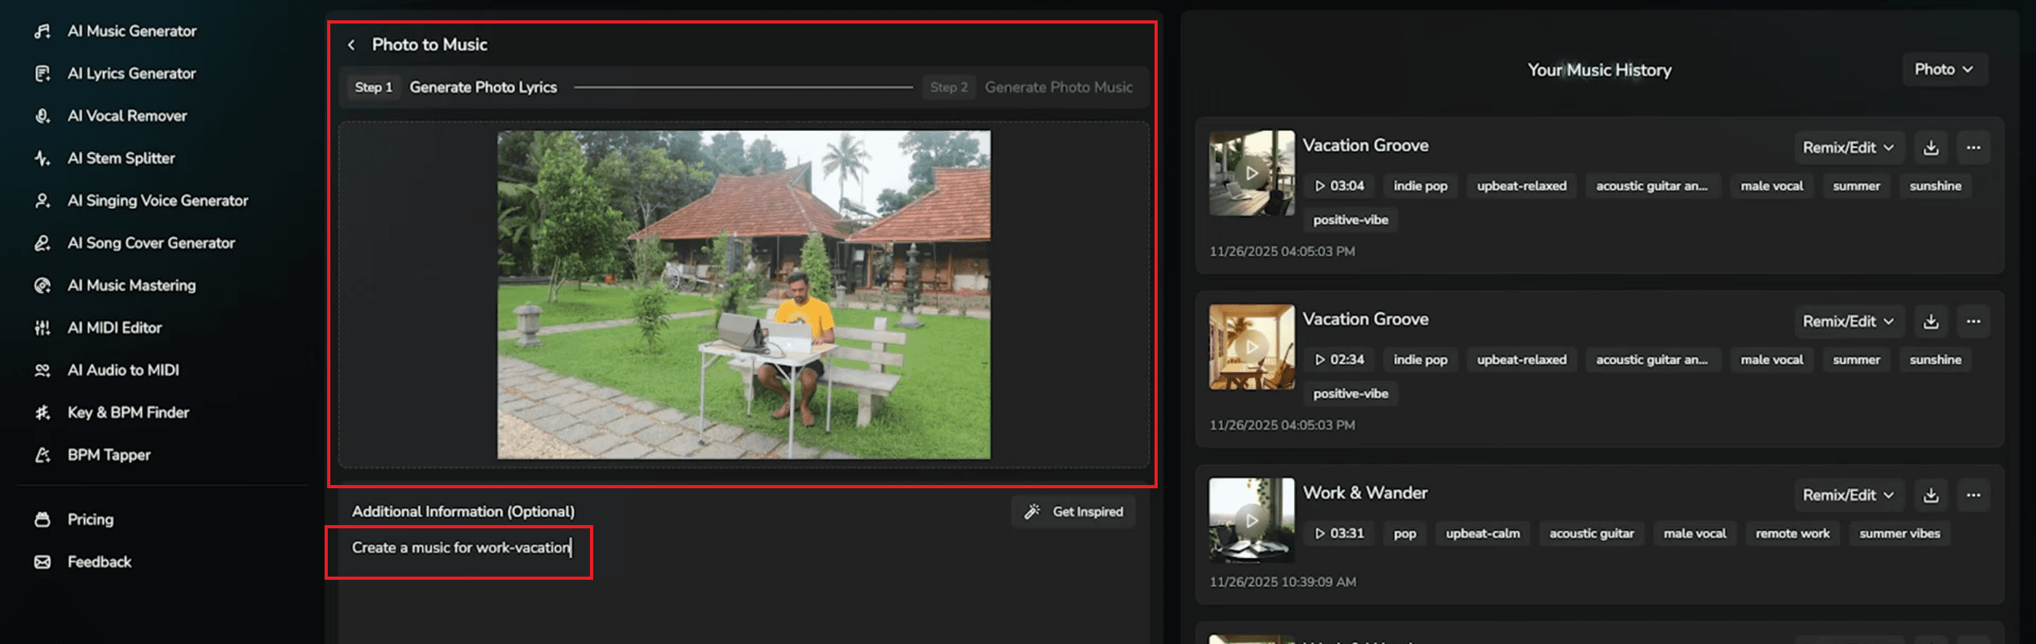Click the Feedback link
This screenshot has height=644, width=2036.
[99, 562]
